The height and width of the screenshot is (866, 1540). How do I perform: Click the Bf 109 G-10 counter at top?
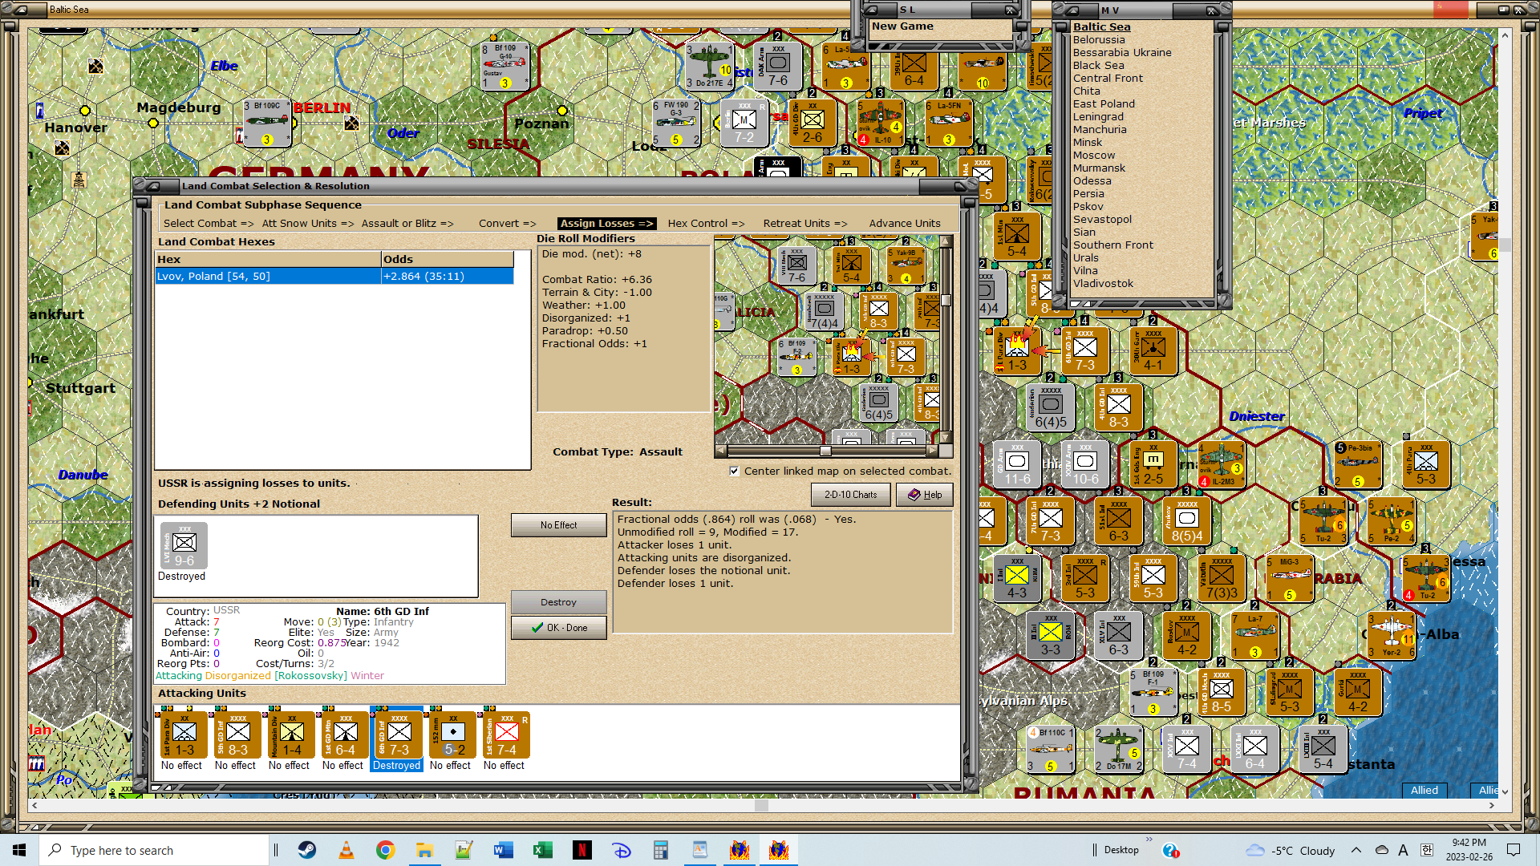tap(504, 65)
